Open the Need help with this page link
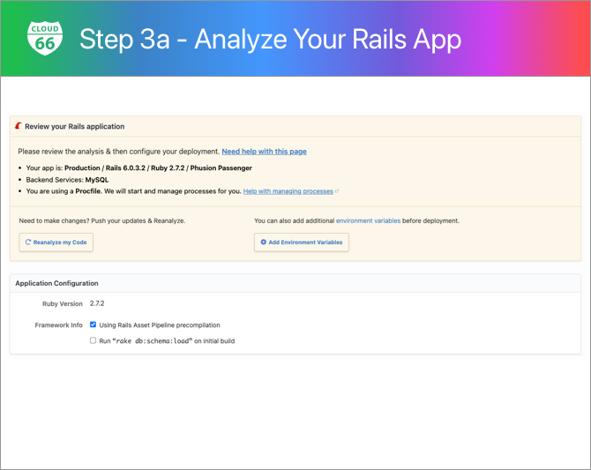Viewport: 591px width, 470px height. 264,152
